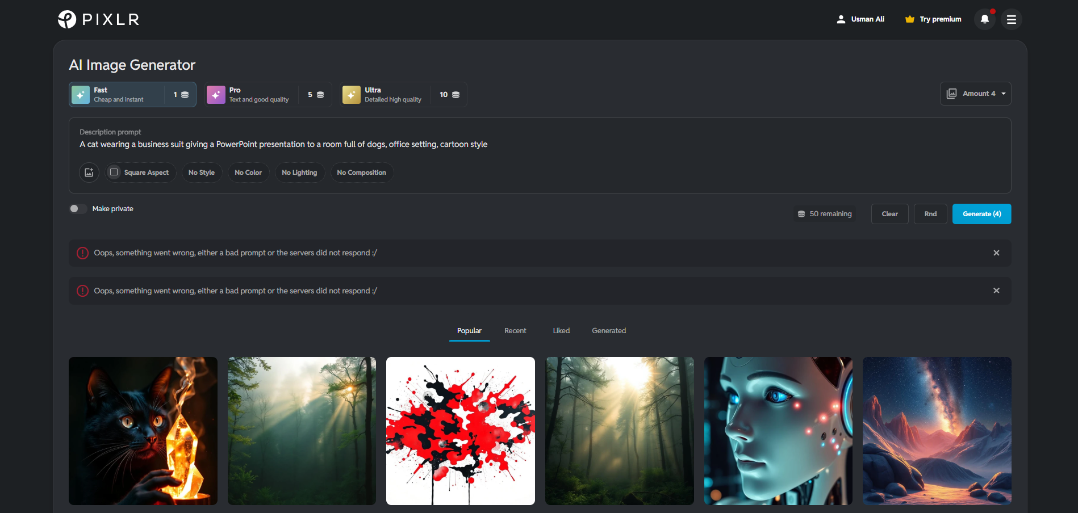The image size is (1078, 513).
Task: Open the No Lighting selector
Action: 299,172
